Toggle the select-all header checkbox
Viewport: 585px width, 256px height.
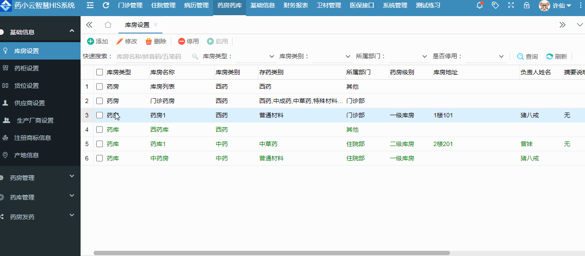pos(99,72)
